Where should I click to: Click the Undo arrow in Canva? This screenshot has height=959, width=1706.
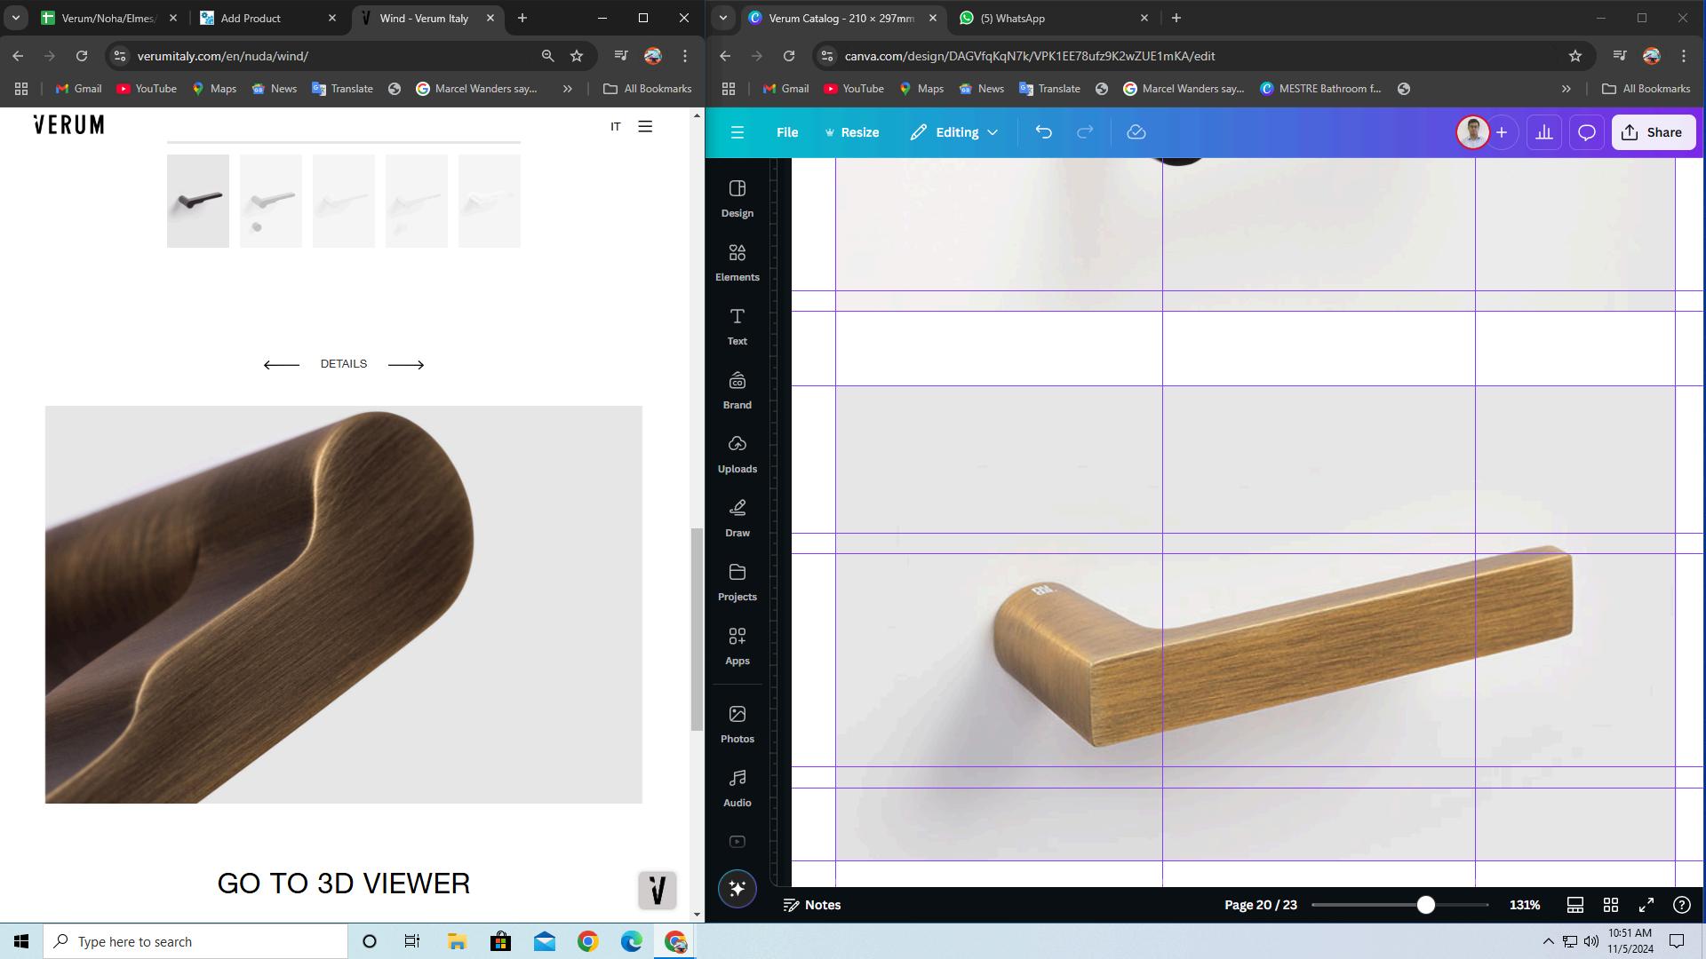coord(1043,132)
